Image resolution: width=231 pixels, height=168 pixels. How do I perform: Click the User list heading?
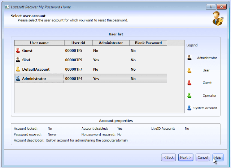pyautogui.click(x=116, y=34)
